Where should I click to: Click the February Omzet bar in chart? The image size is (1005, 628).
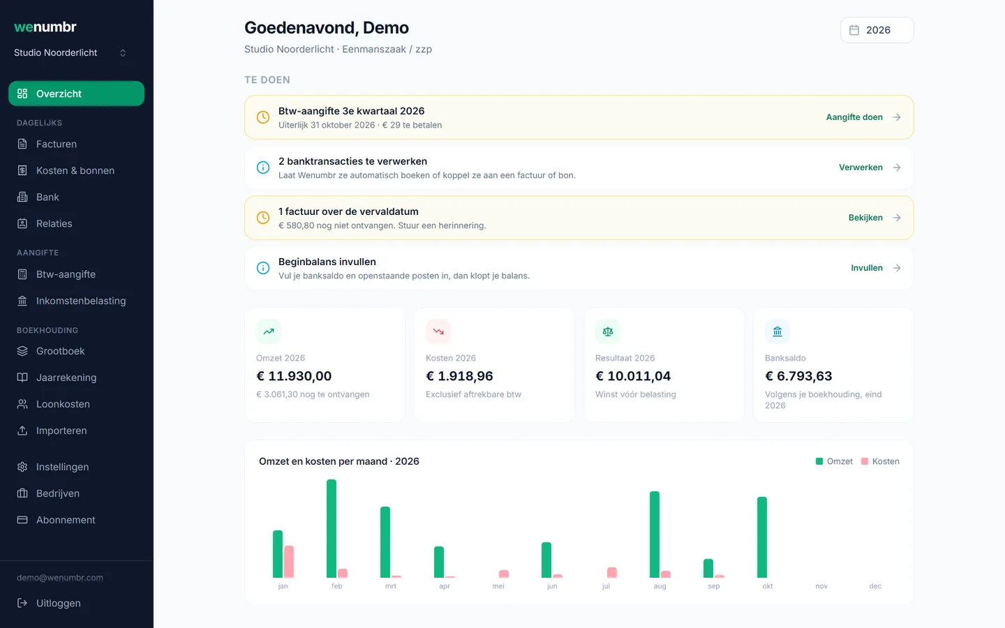click(x=332, y=528)
